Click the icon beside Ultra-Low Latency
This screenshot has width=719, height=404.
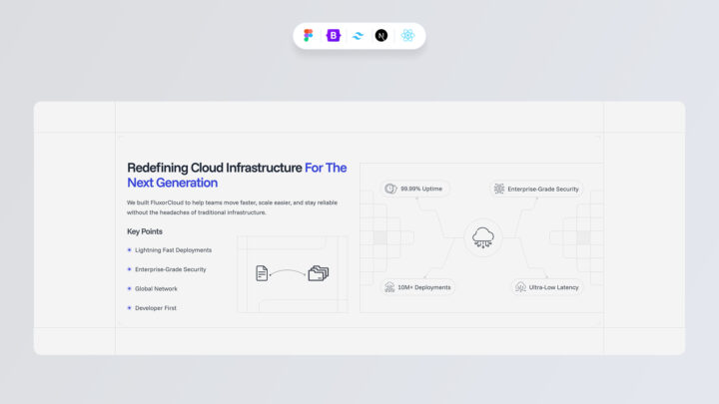pyautogui.click(x=521, y=287)
